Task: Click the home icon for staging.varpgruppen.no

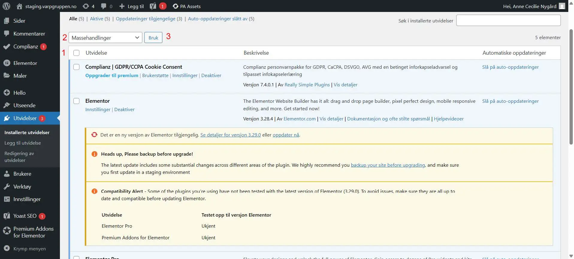Action: pos(19,6)
